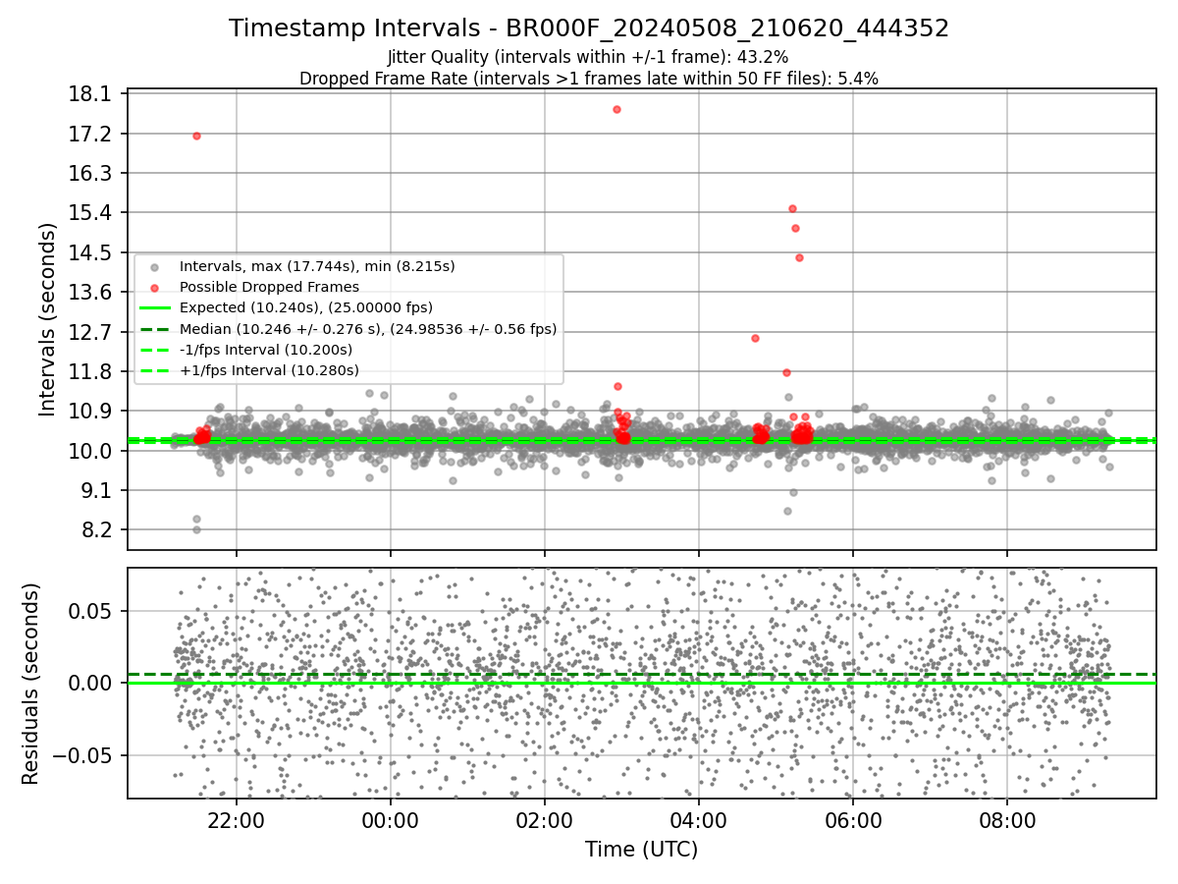Click the 'Time (UTC)' x-axis label

click(641, 850)
